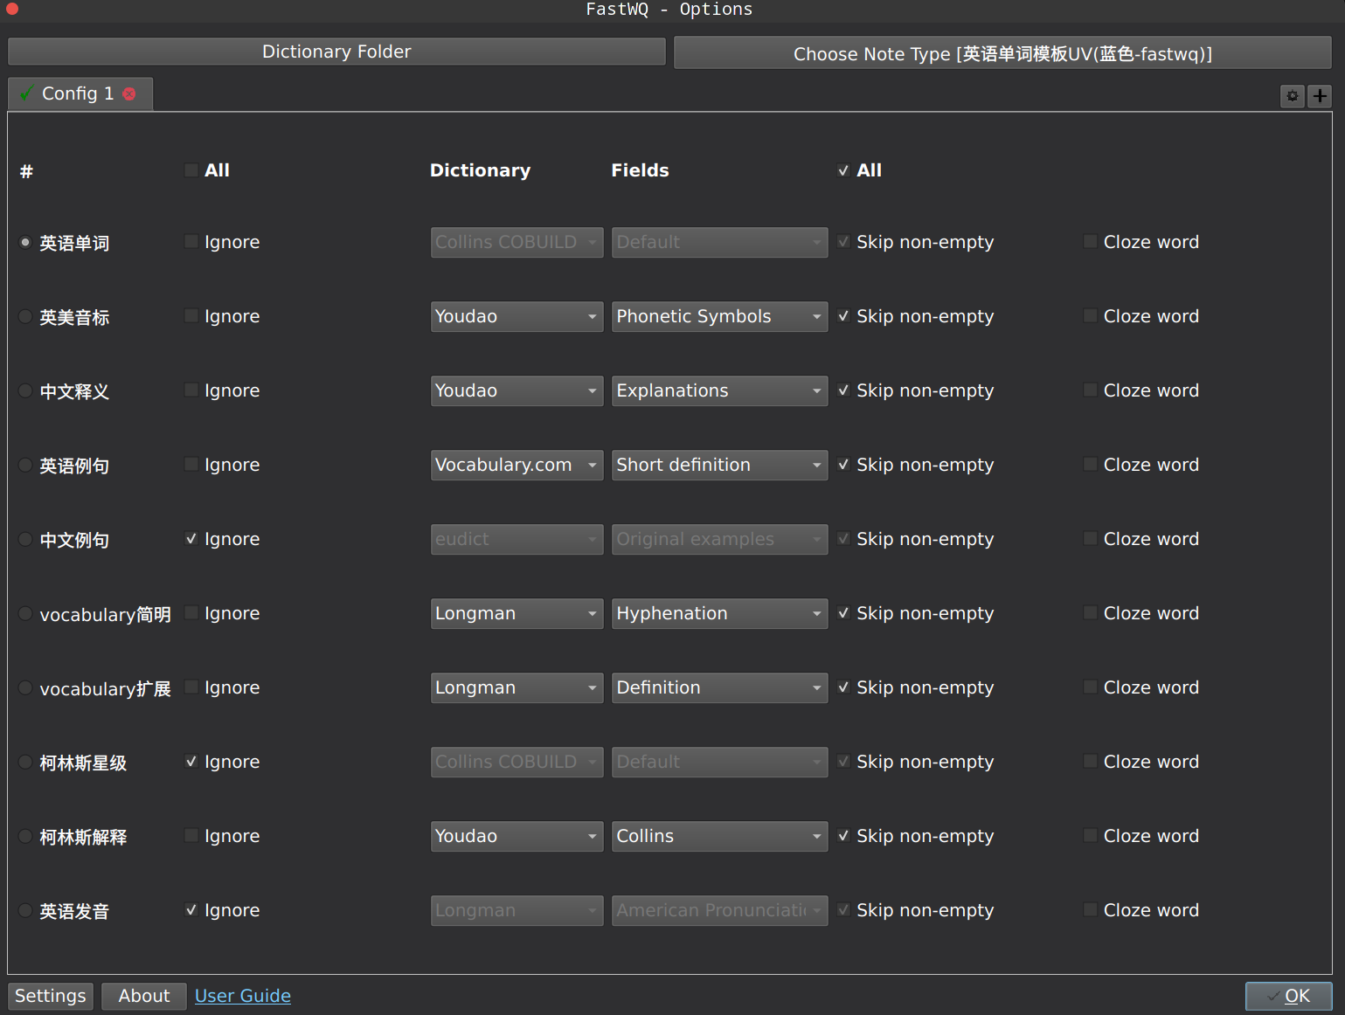Screen dimensions: 1345x1015
Task: Select the 柯林斯星级 radio button
Action: (26, 763)
